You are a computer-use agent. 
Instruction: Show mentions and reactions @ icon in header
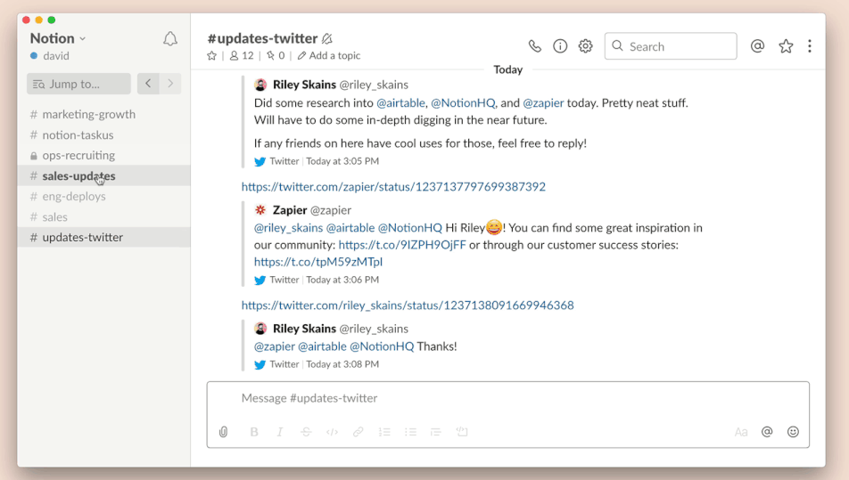757,46
